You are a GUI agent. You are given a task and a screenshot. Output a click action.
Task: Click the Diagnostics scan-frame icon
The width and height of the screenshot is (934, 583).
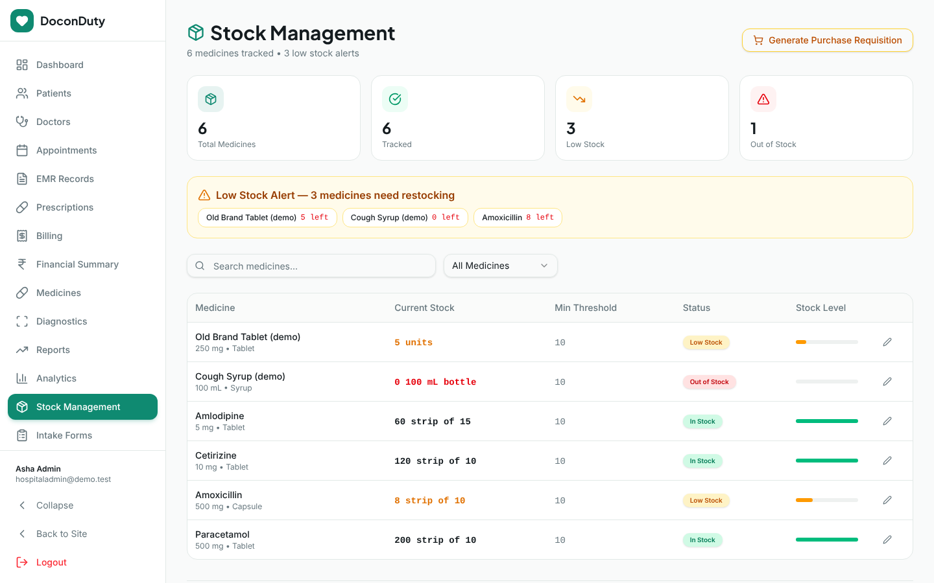click(22, 321)
